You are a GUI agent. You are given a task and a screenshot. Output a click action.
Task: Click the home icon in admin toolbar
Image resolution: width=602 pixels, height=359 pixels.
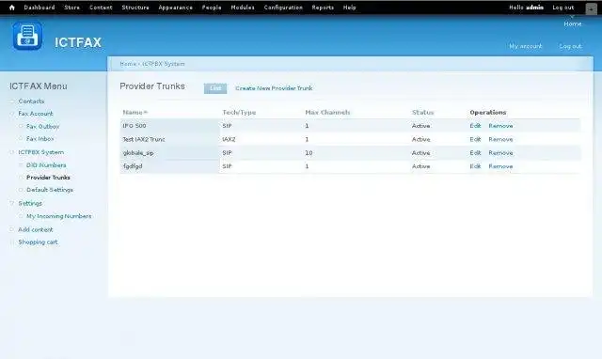click(12, 8)
